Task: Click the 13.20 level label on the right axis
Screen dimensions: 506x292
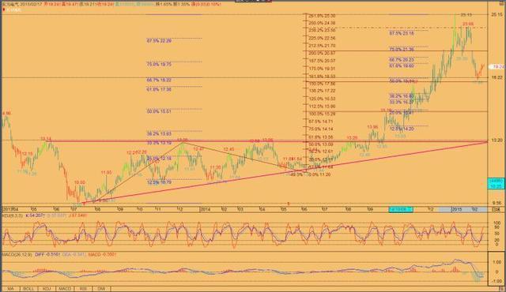Action: coord(497,140)
